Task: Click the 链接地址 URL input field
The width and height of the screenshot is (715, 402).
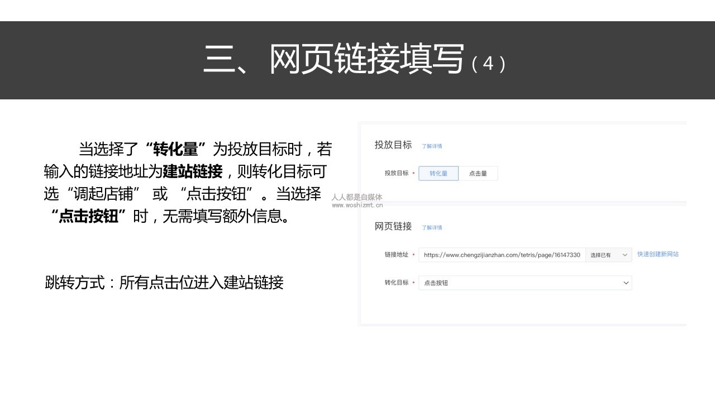Action: tap(502, 255)
